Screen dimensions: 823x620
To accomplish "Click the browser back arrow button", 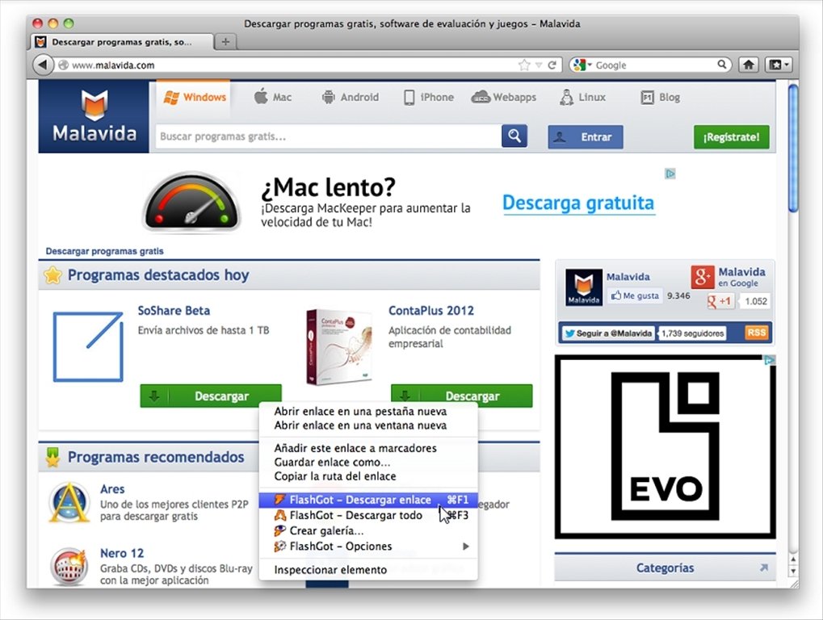I will point(43,65).
